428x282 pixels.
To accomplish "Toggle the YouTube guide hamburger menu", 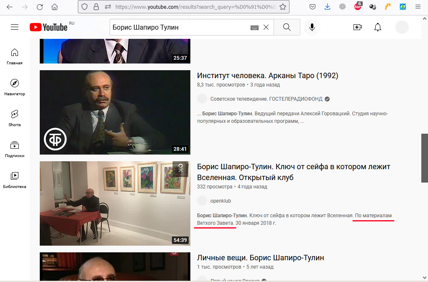I will [x=15, y=27].
